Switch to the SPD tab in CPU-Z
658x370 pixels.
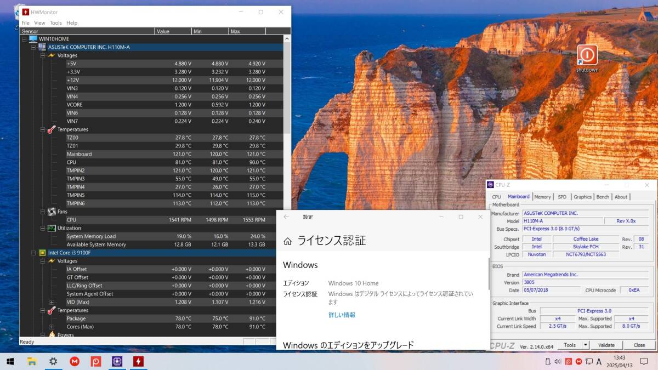[562, 197]
